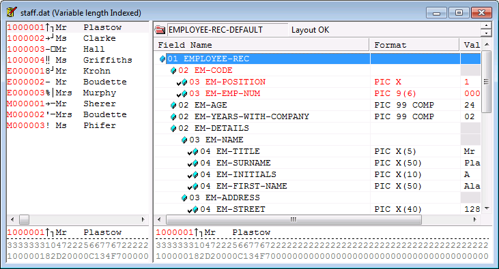This screenshot has width=499, height=269.
Task: Select the 02 EM-YEARS-WITH-COMPANY field
Action: (x=317, y=116)
